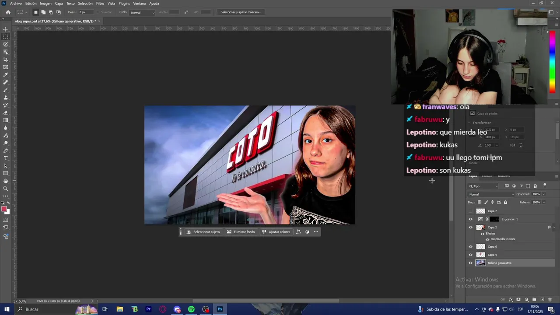Viewport: 560px width, 315px height.
Task: Add layer style fx icon at panel bottom
Action: (511, 300)
